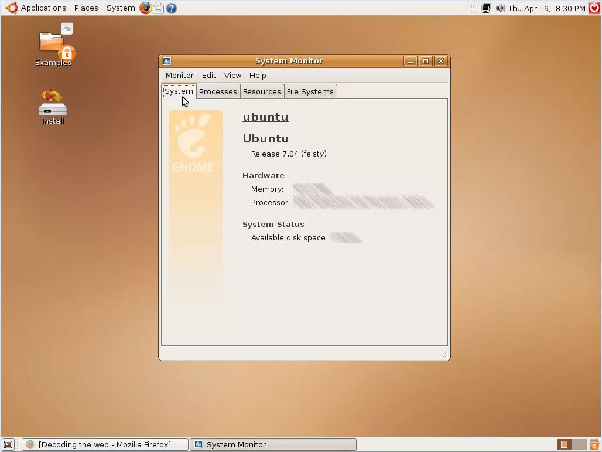Open the Help question mark launcher
The height and width of the screenshot is (452, 602).
[172, 8]
